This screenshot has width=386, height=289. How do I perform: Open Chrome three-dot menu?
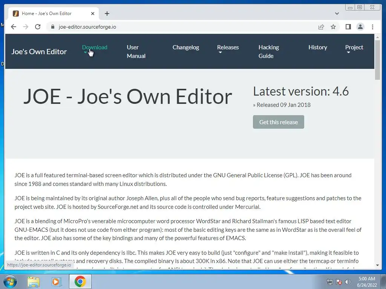(x=372, y=27)
